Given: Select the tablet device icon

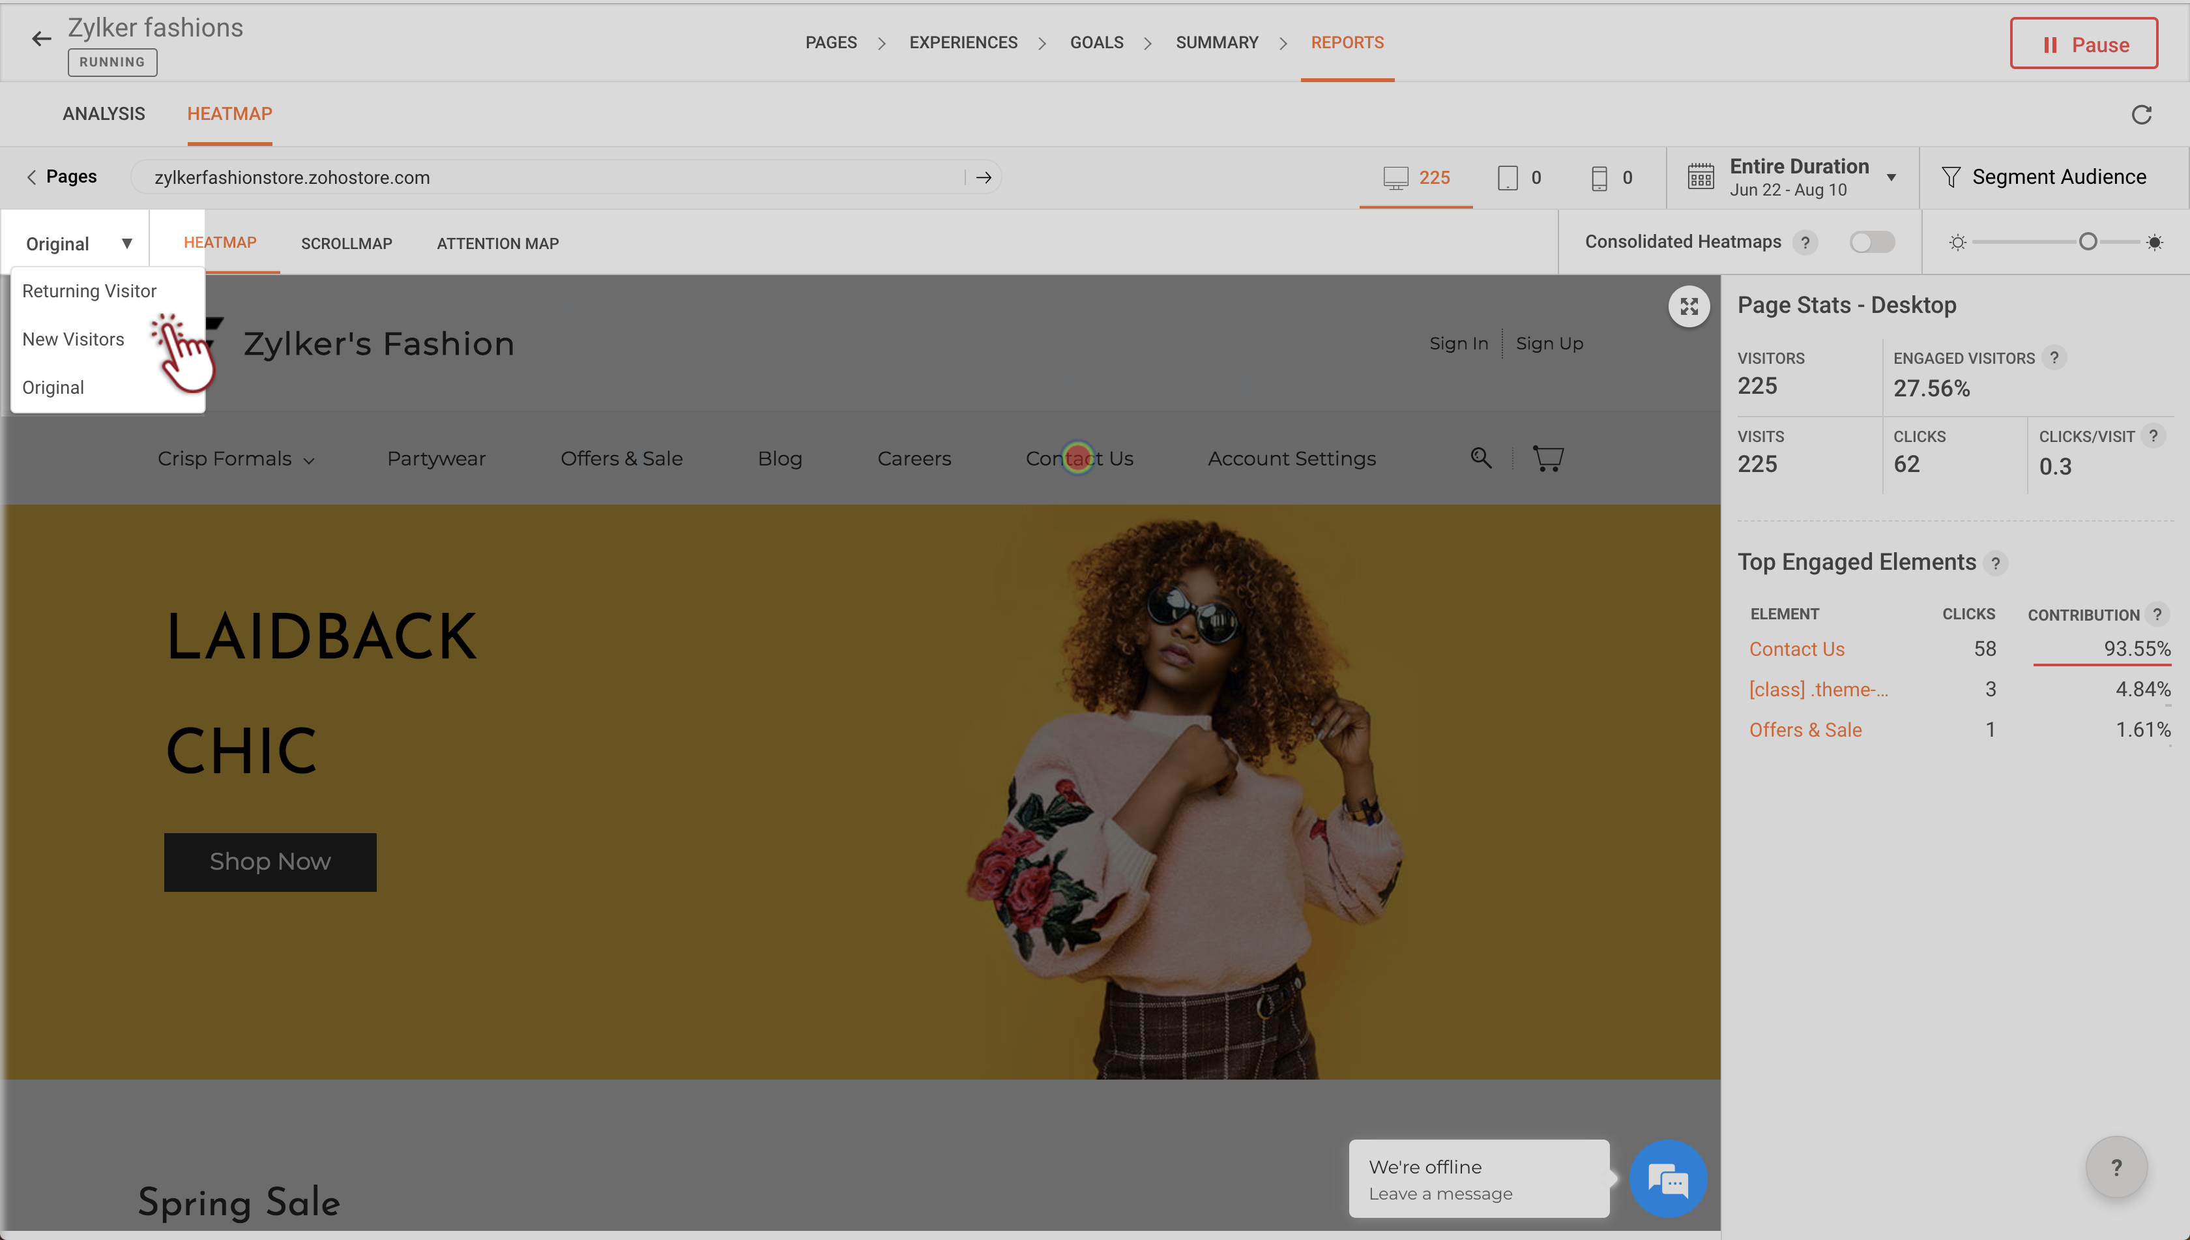Looking at the screenshot, I should click(1507, 177).
